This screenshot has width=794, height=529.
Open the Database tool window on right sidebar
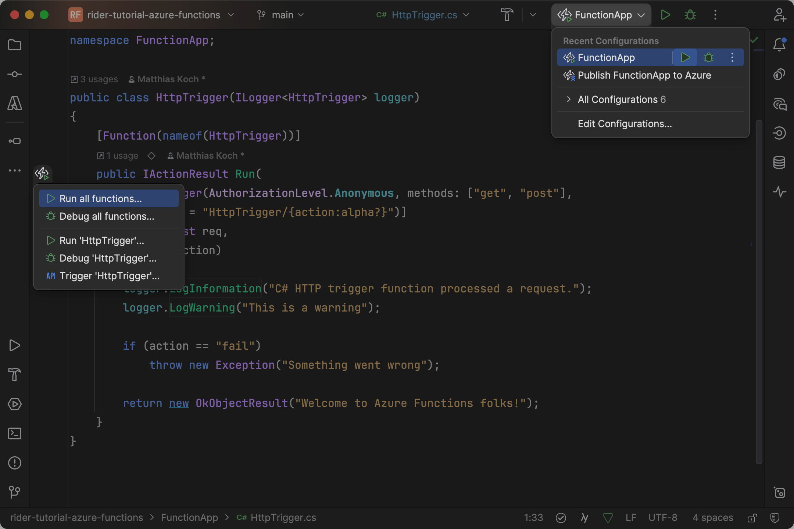pyautogui.click(x=780, y=162)
